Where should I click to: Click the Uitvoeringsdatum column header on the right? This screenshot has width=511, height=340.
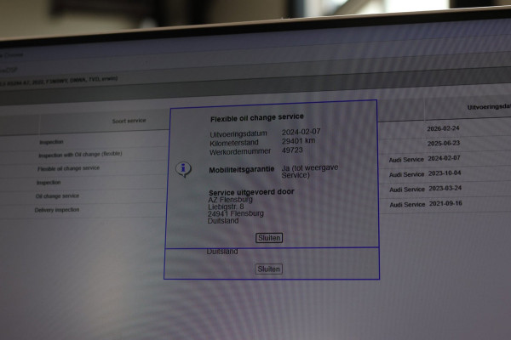tap(489, 107)
